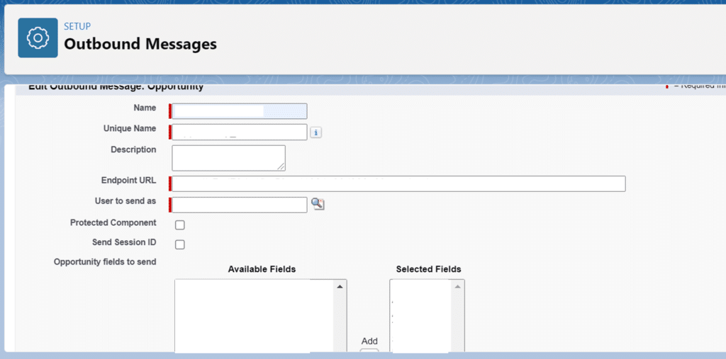
Task: Click Available Fields scroll up arrow
Action: [340, 287]
